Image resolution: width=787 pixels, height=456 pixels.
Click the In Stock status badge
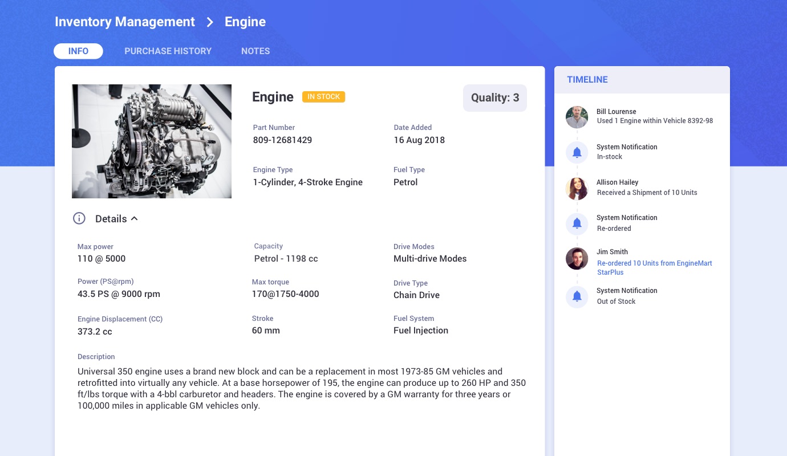(323, 97)
